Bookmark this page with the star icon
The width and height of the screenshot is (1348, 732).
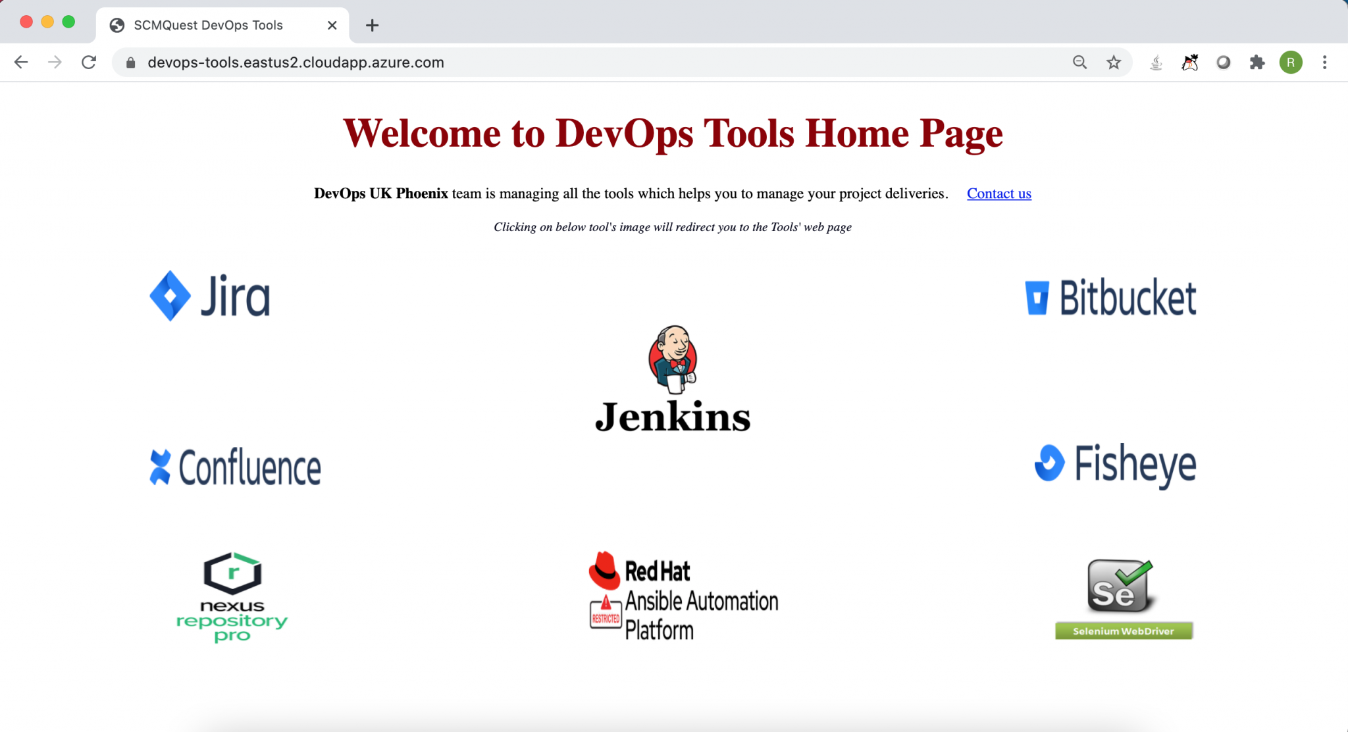1114,62
